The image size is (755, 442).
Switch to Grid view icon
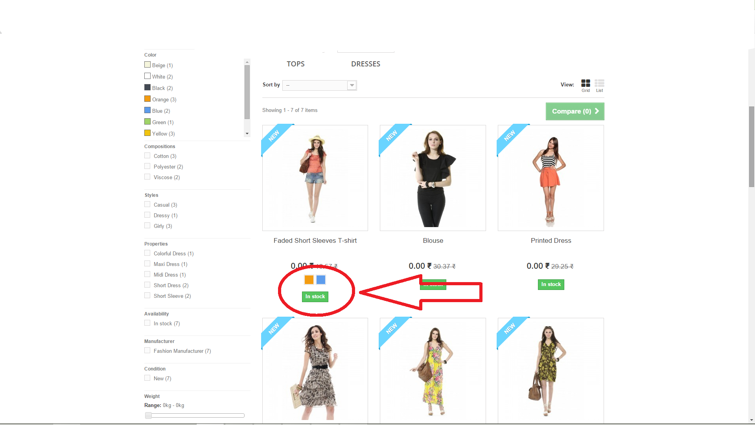tap(586, 83)
